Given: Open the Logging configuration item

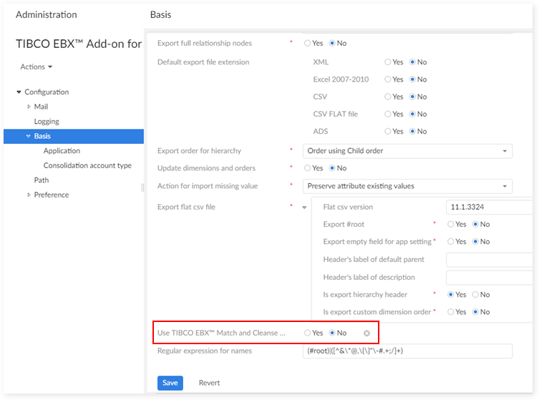Looking at the screenshot, I should click(x=47, y=122).
